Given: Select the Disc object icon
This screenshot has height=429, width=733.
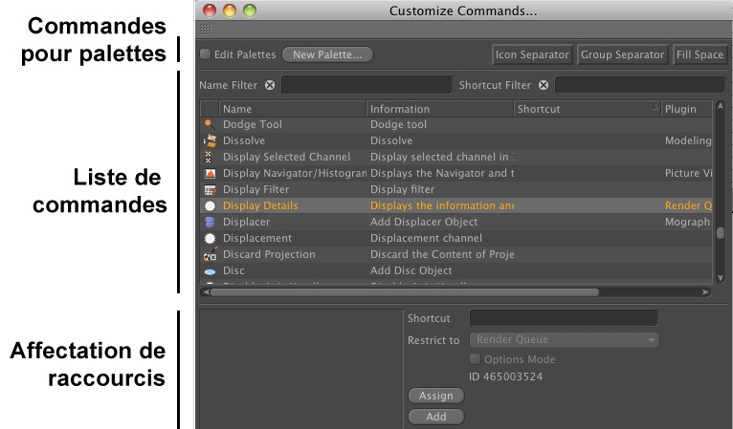Looking at the screenshot, I should 209,271.
